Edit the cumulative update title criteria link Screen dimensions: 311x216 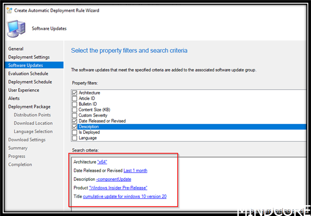124,196
